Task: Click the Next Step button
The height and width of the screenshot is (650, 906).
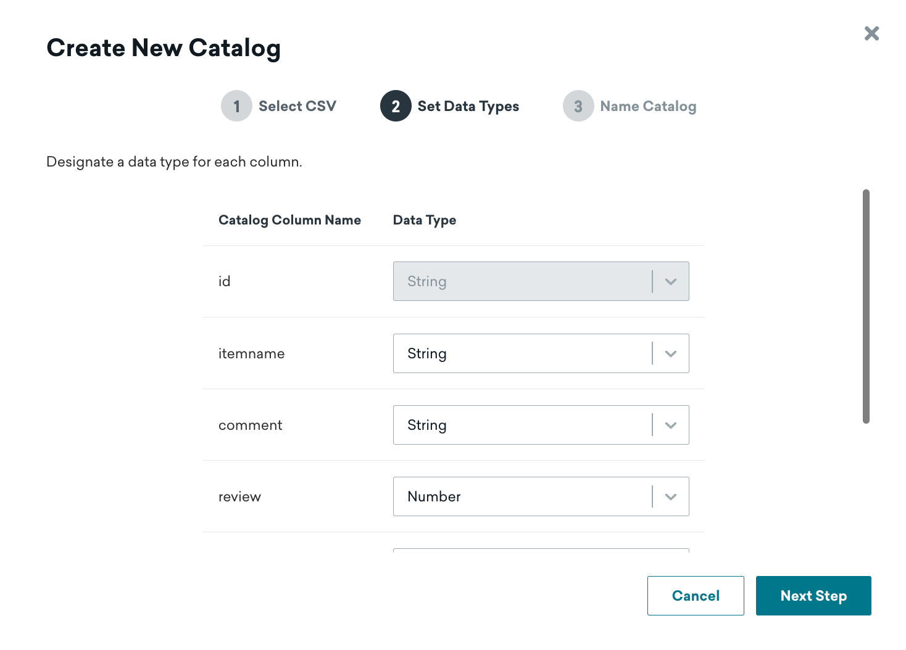Action: click(x=813, y=596)
